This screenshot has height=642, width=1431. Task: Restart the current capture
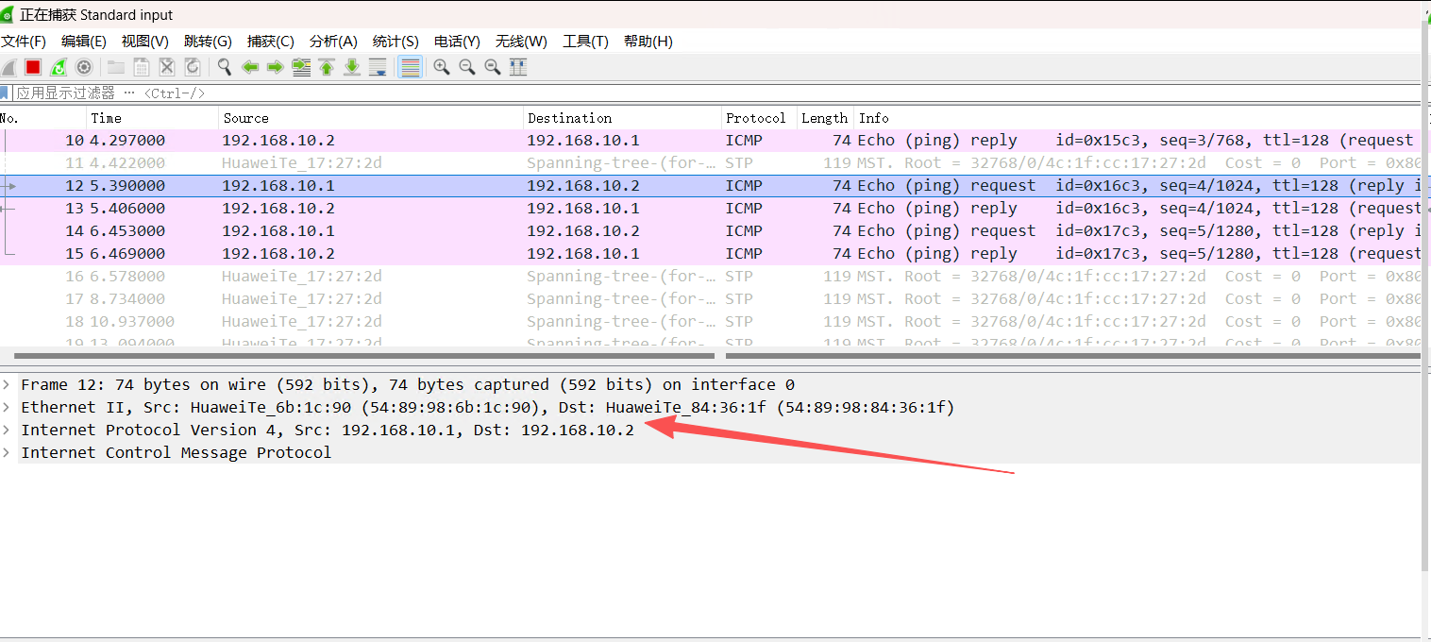click(x=58, y=66)
